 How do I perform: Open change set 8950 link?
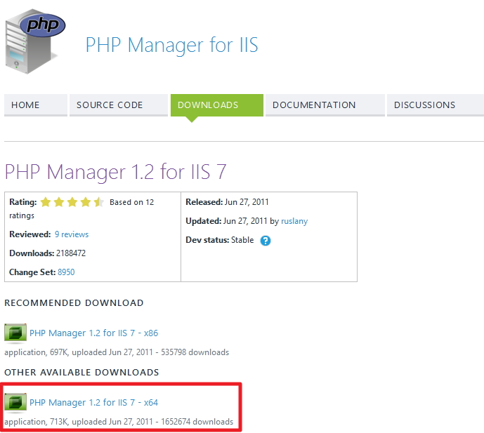pyautogui.click(x=66, y=272)
